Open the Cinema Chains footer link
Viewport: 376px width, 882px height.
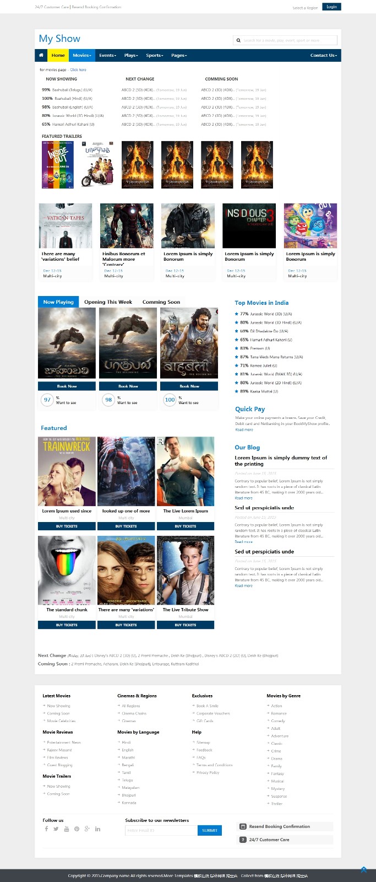tap(134, 713)
